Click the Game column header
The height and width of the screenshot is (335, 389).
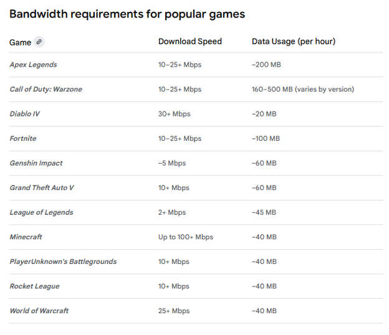tap(20, 42)
